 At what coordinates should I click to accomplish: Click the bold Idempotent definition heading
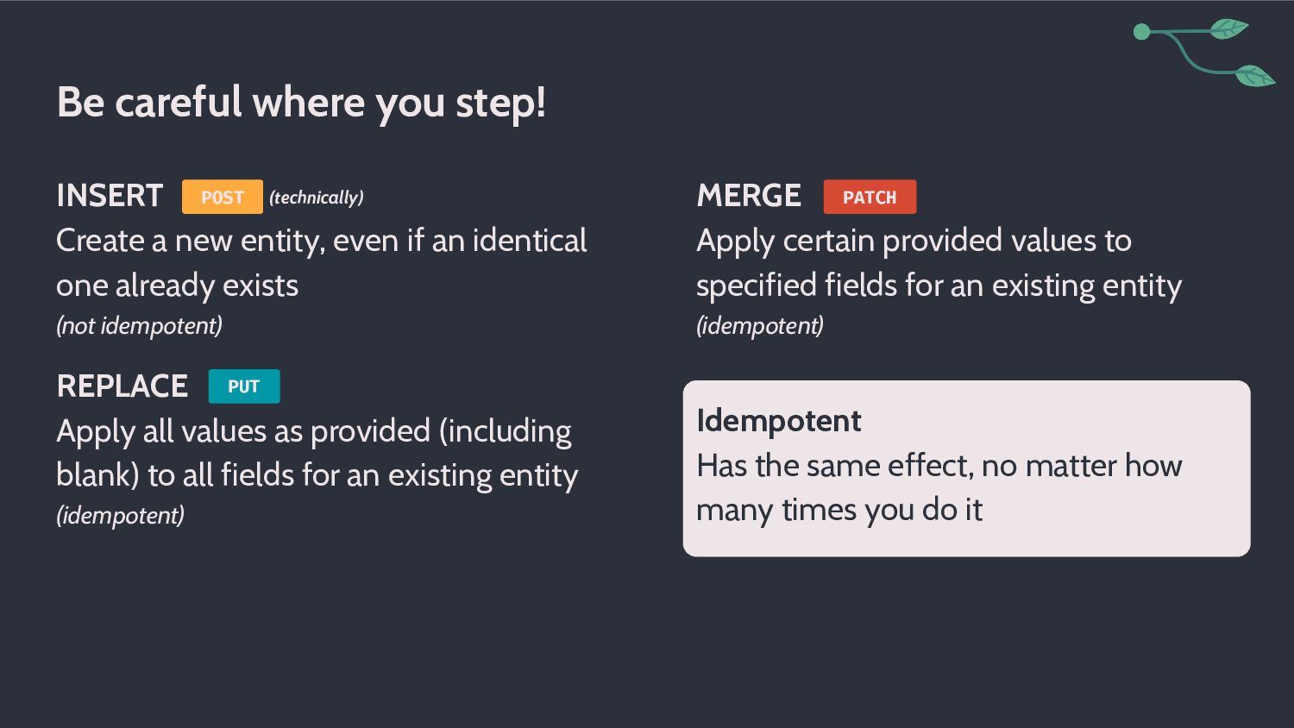tap(779, 421)
